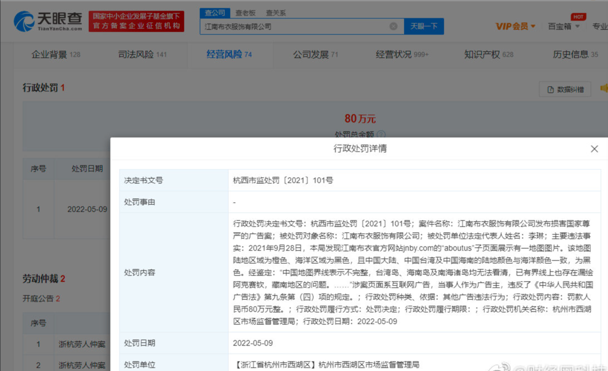Switch to the 查关系 search tab
This screenshot has width=608, height=371.
(276, 13)
